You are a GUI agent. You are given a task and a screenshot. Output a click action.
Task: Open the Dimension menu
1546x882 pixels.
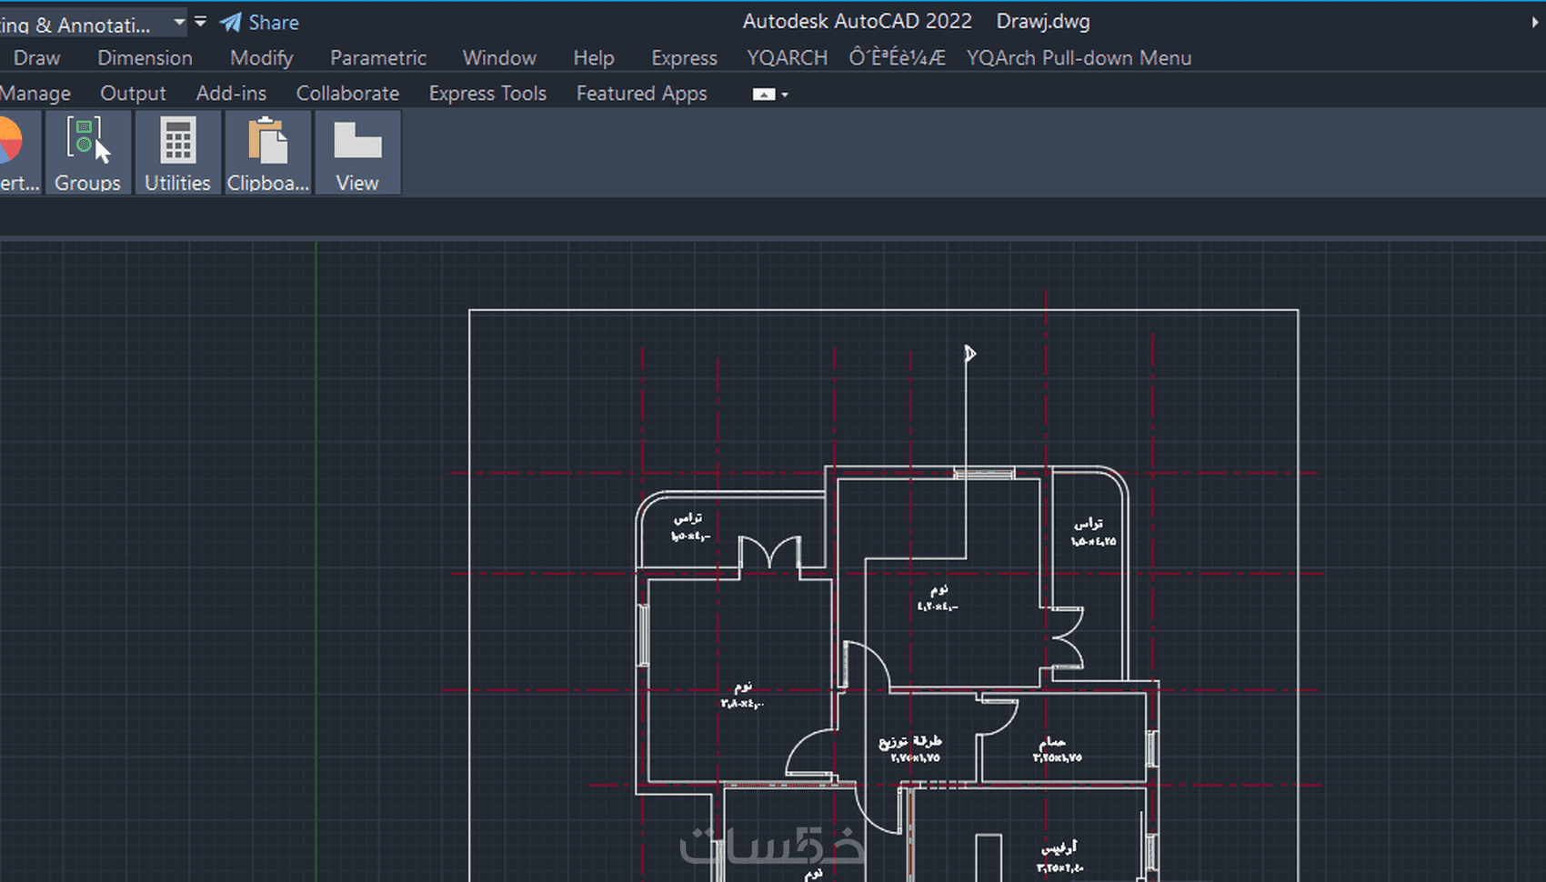coord(146,58)
